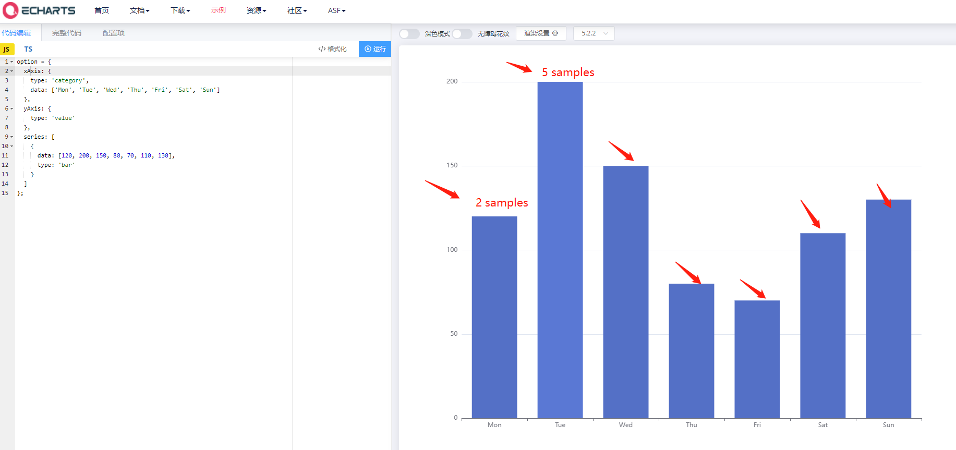Select the JS language tab
The width and height of the screenshot is (956, 450).
pos(7,49)
